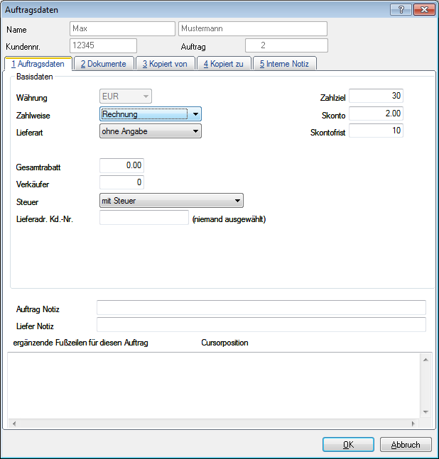Click in the Auftrag Notiz text field
This screenshot has width=439, height=459.
(x=261, y=307)
